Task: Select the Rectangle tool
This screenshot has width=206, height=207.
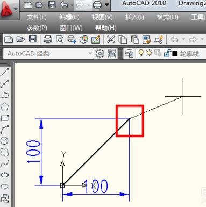Action: tap(5, 118)
